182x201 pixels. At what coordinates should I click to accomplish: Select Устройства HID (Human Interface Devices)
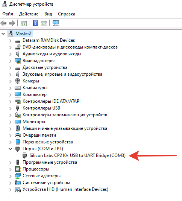pos(65,189)
